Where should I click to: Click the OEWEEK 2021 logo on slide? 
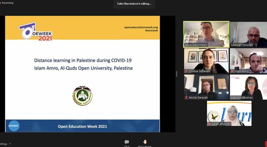(36, 32)
